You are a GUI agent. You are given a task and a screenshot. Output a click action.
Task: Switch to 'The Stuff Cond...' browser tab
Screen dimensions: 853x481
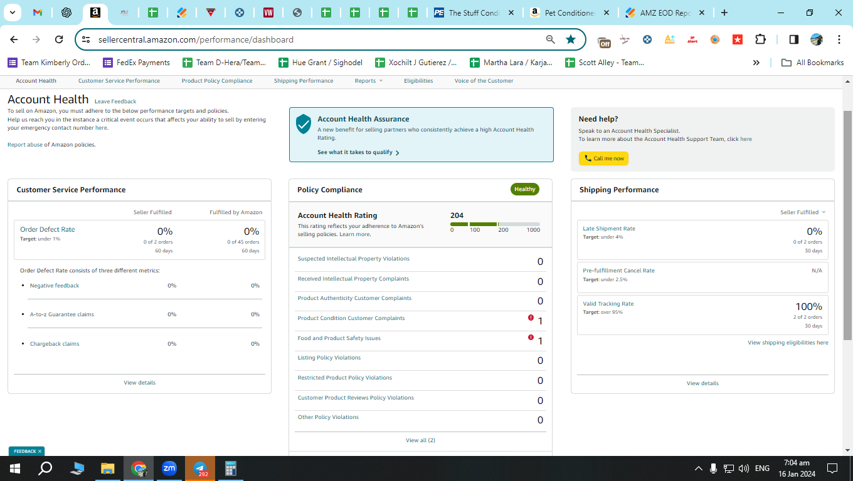tap(475, 13)
